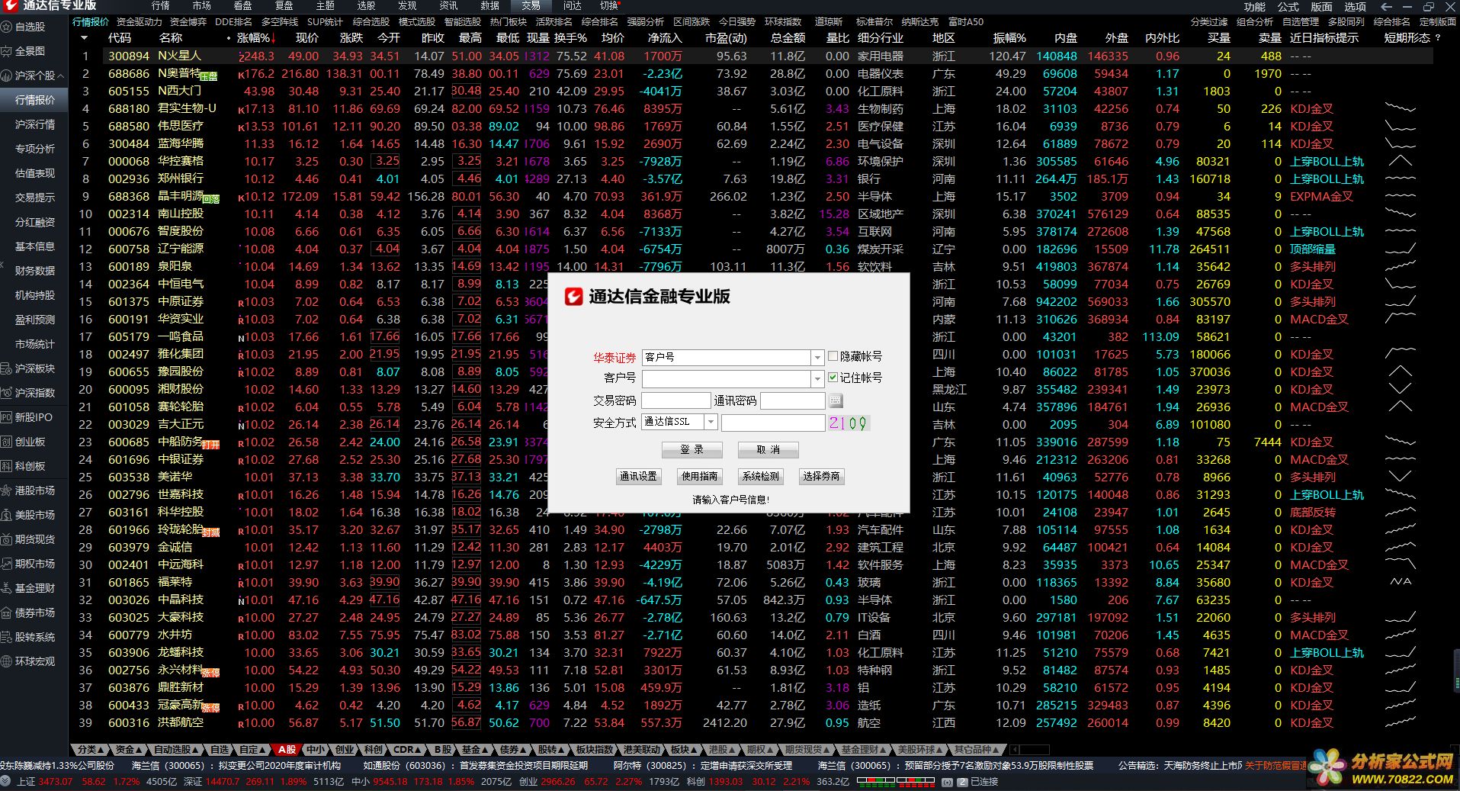The width and height of the screenshot is (1460, 791).
Task: Open the 自选股 star icon in sidebar
Action: 6,27
